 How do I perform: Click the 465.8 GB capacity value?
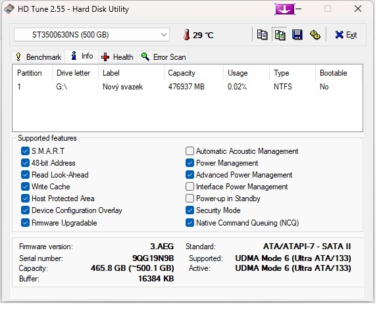coord(132,268)
